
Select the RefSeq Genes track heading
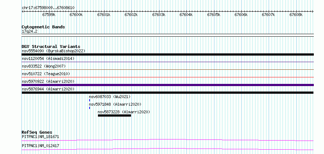(x=37, y=132)
